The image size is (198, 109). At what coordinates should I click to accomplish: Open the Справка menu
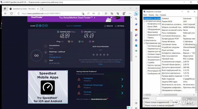pyautogui.click(x=163, y=15)
